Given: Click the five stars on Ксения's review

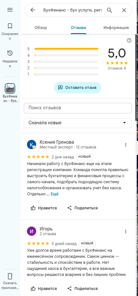Looking at the screenshot, I should tap(38, 157).
